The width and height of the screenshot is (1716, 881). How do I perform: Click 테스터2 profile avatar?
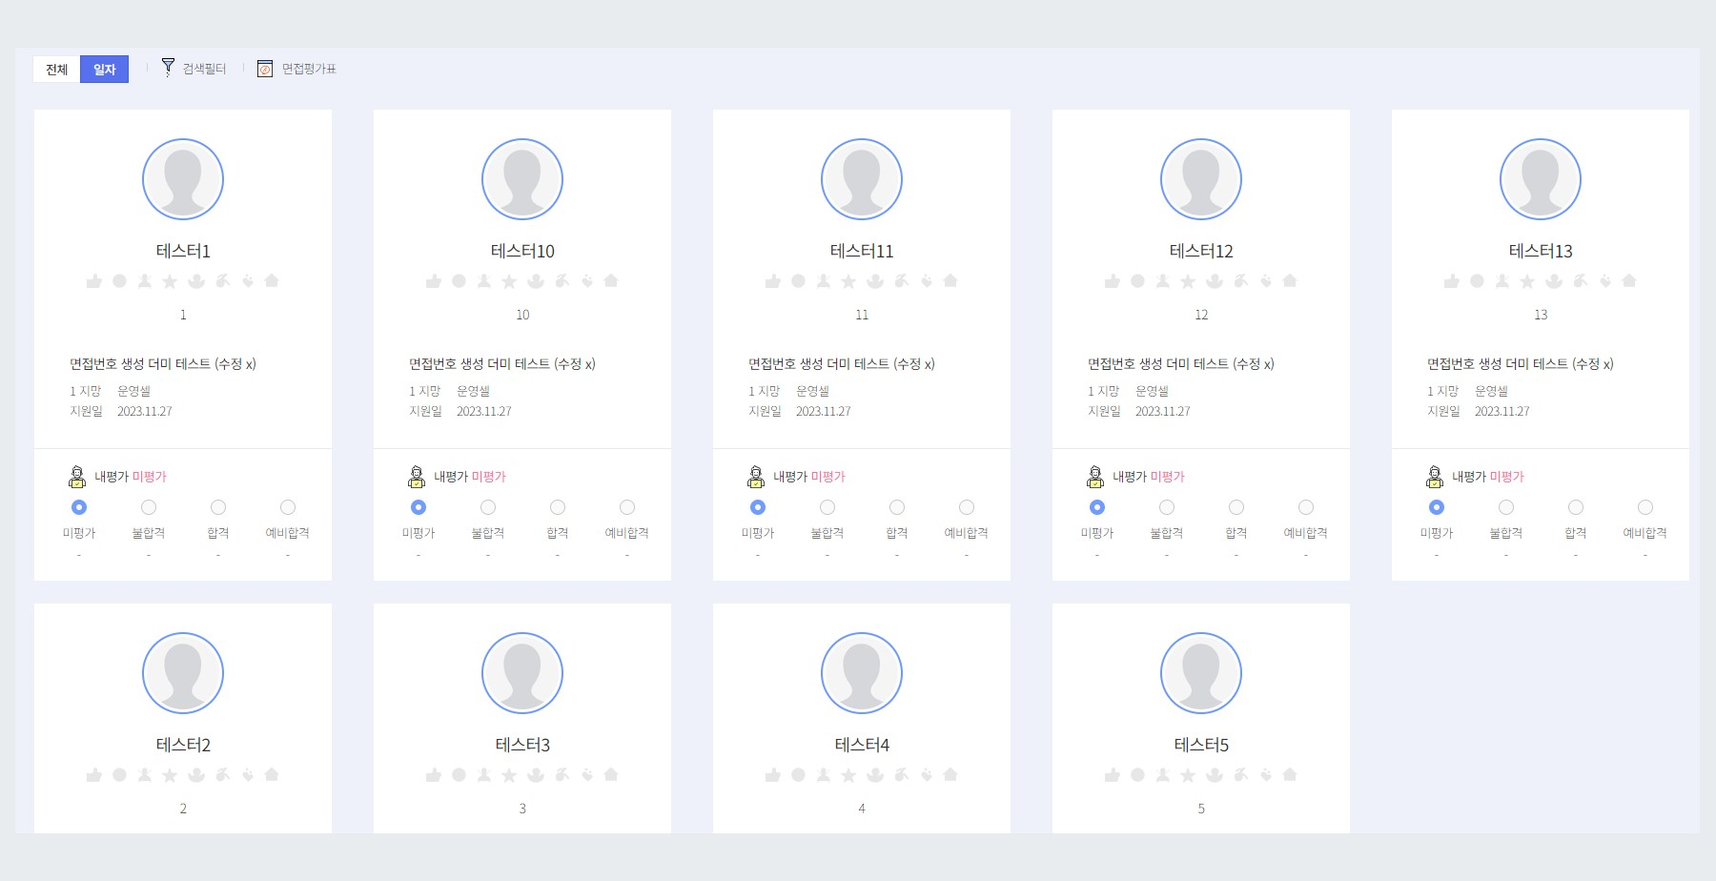pyautogui.click(x=183, y=673)
